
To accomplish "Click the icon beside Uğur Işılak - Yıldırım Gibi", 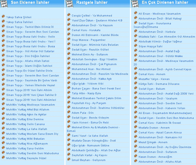I will click(69, 83).
